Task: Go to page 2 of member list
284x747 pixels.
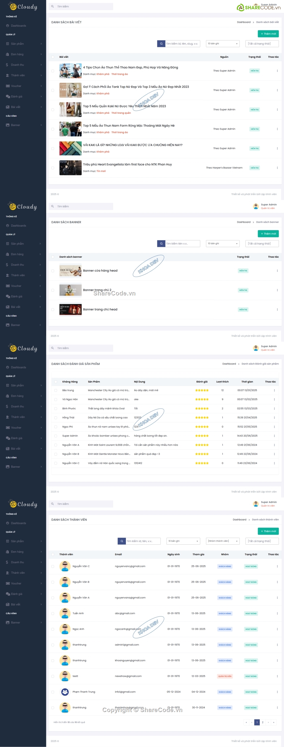Action: [262, 722]
